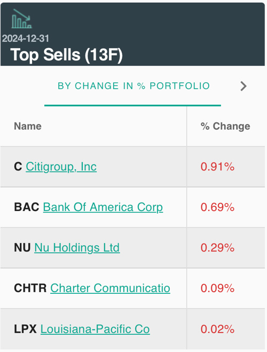Click the 0.69% value for Bank Of America
267x352 pixels.
point(217,207)
